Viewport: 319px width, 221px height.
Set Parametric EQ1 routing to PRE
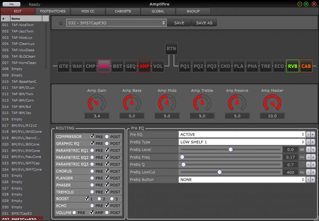click(92, 150)
